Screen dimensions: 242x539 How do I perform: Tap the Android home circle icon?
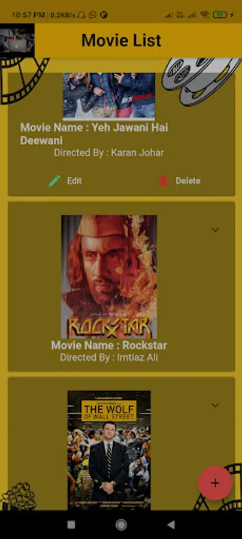pos(121,525)
